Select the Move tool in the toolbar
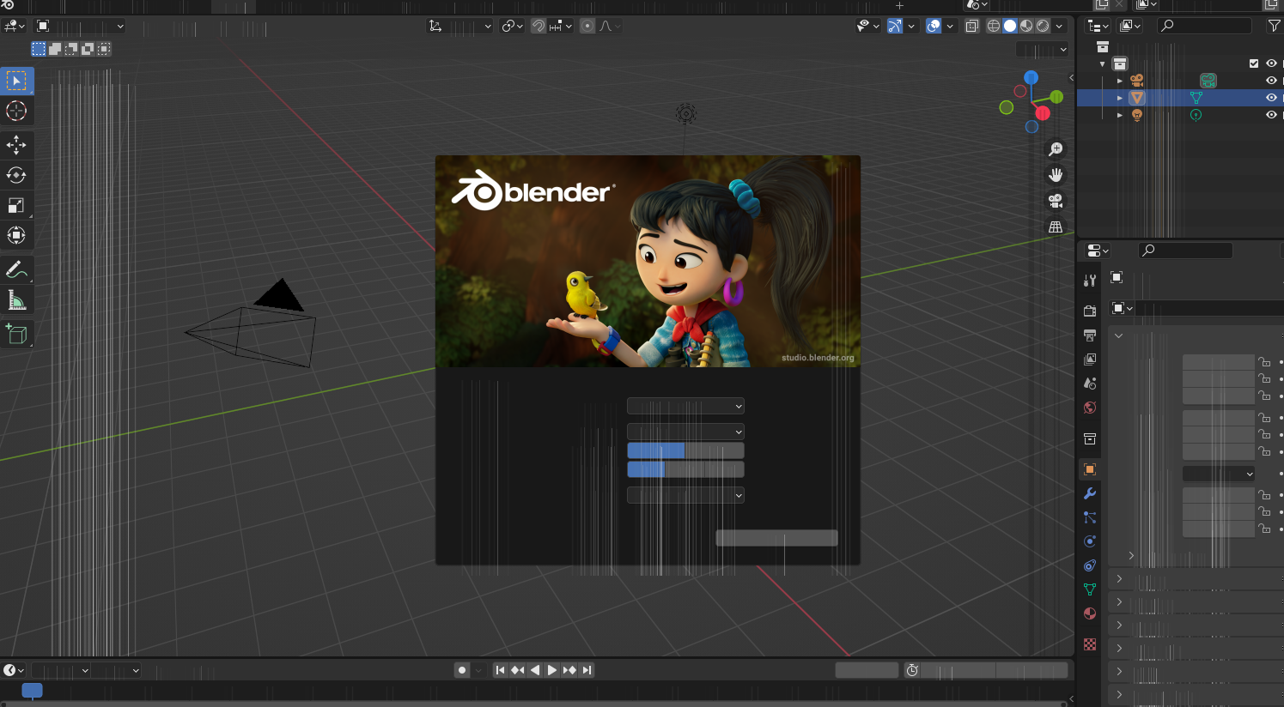1284x707 pixels. tap(16, 145)
